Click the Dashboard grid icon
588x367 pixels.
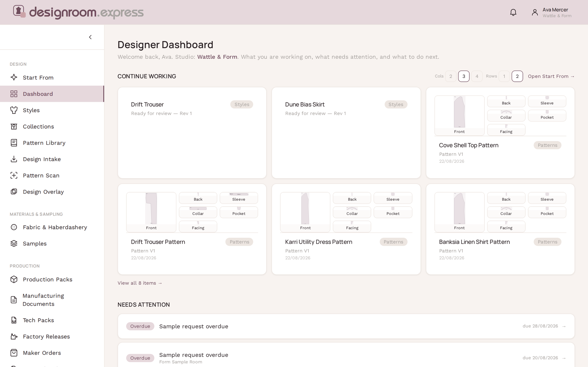coord(14,94)
